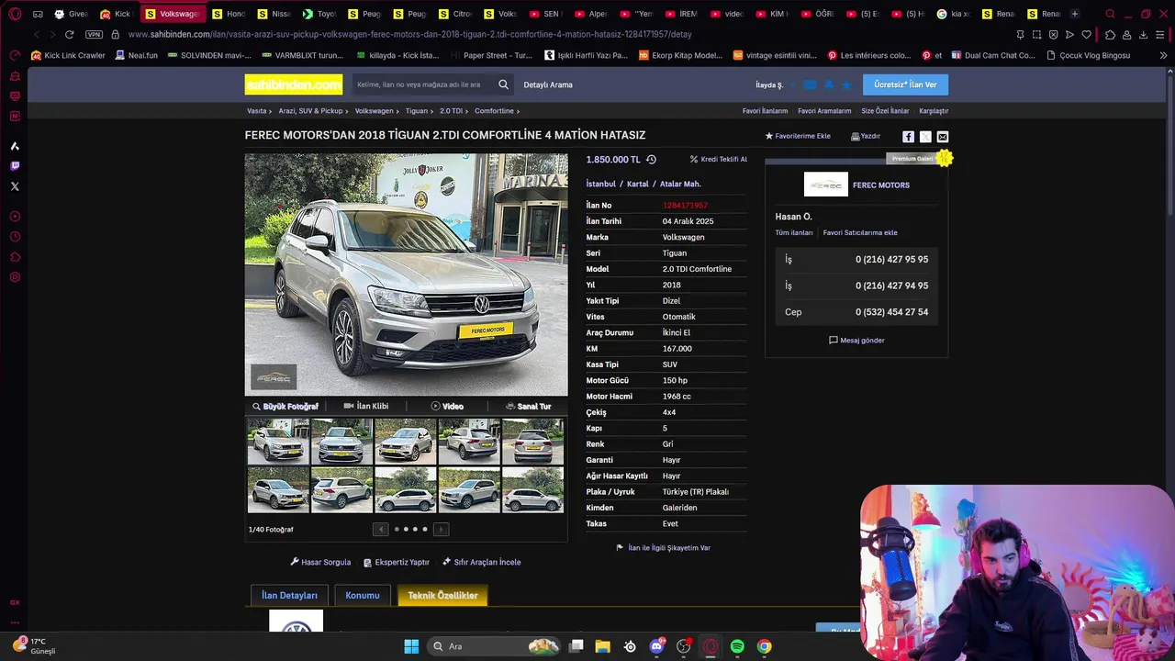Open 2.0 TDI breadcrumb
The width and height of the screenshot is (1175, 661).
[x=451, y=111]
